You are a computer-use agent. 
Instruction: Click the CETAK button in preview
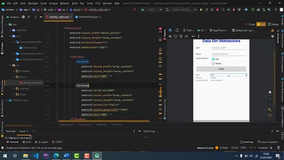click(221, 69)
